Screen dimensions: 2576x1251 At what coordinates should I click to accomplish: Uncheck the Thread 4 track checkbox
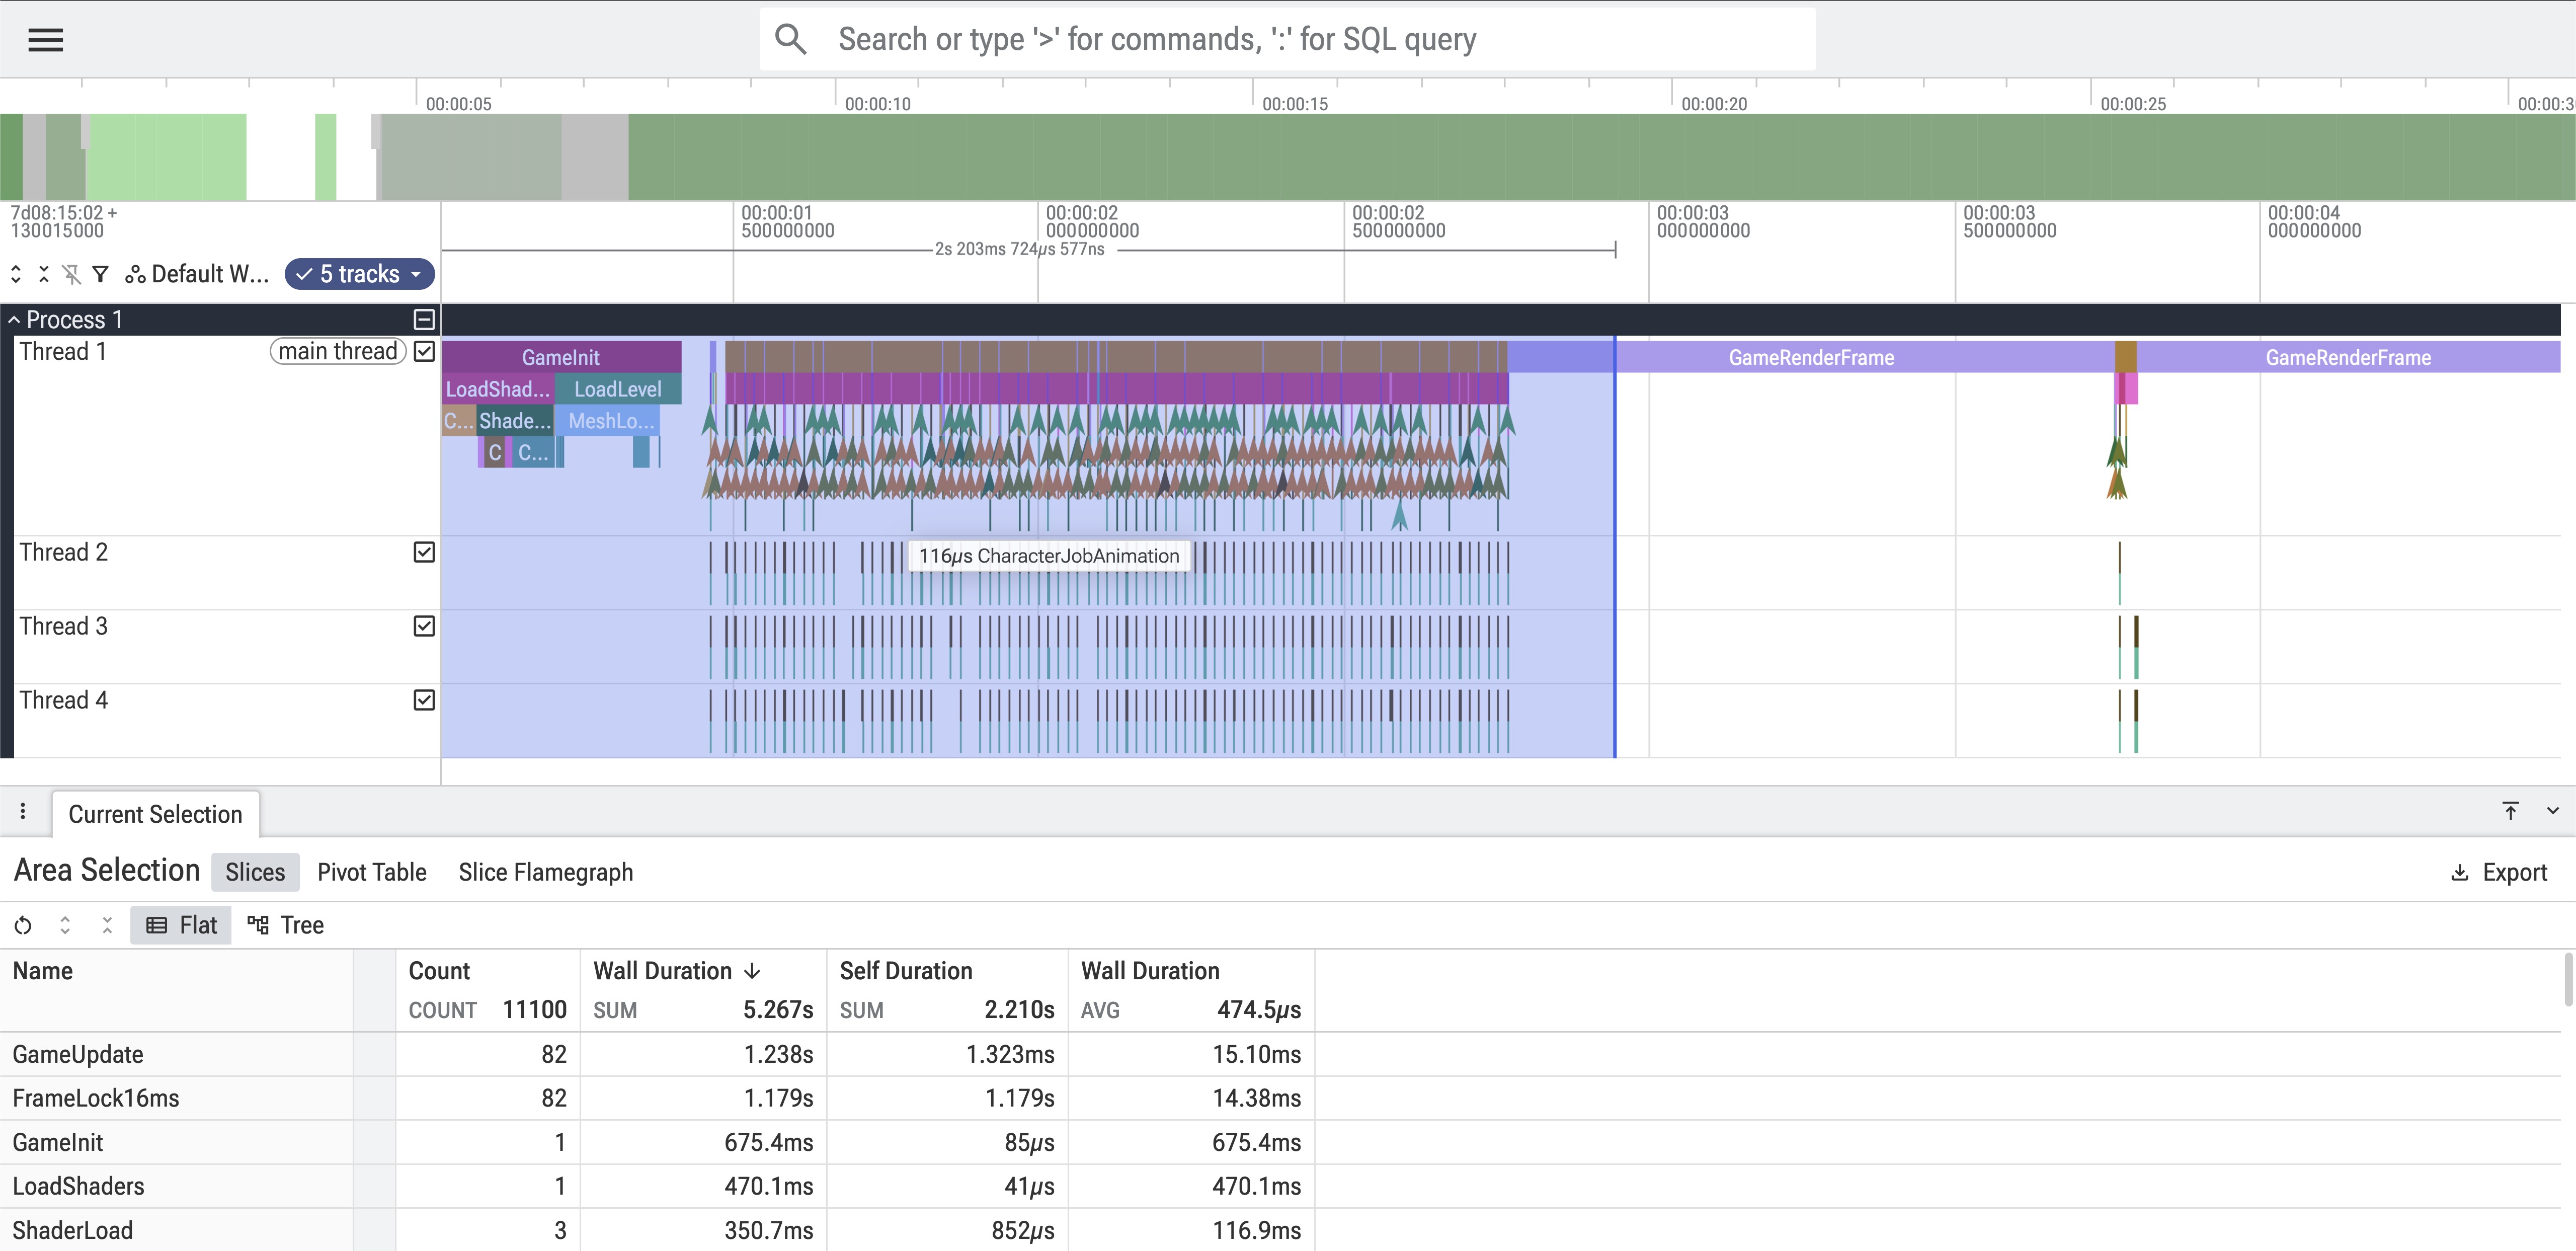(424, 700)
